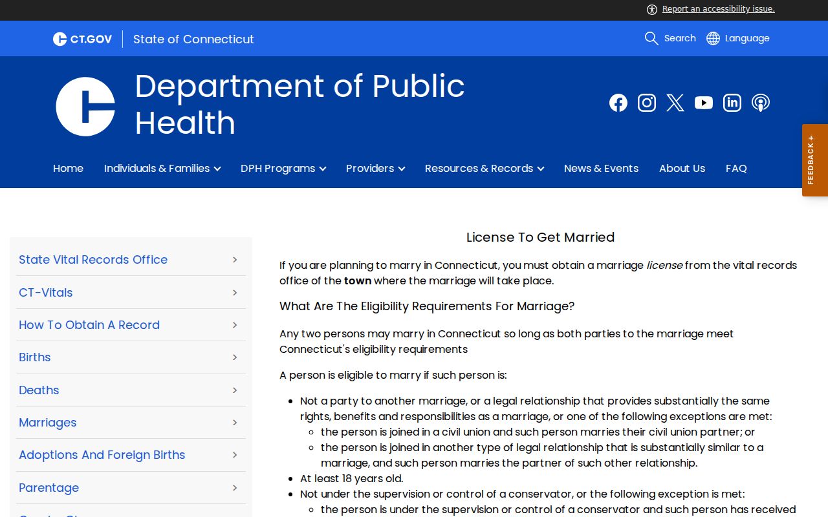Open the DPH Facebook page icon
This screenshot has height=517, width=828.
click(x=618, y=103)
